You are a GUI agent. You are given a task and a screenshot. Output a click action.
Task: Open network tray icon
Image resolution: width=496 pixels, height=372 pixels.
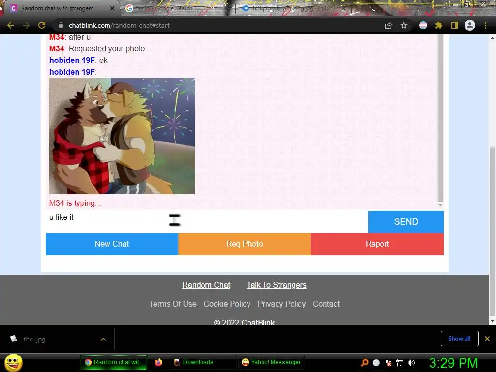(400, 363)
